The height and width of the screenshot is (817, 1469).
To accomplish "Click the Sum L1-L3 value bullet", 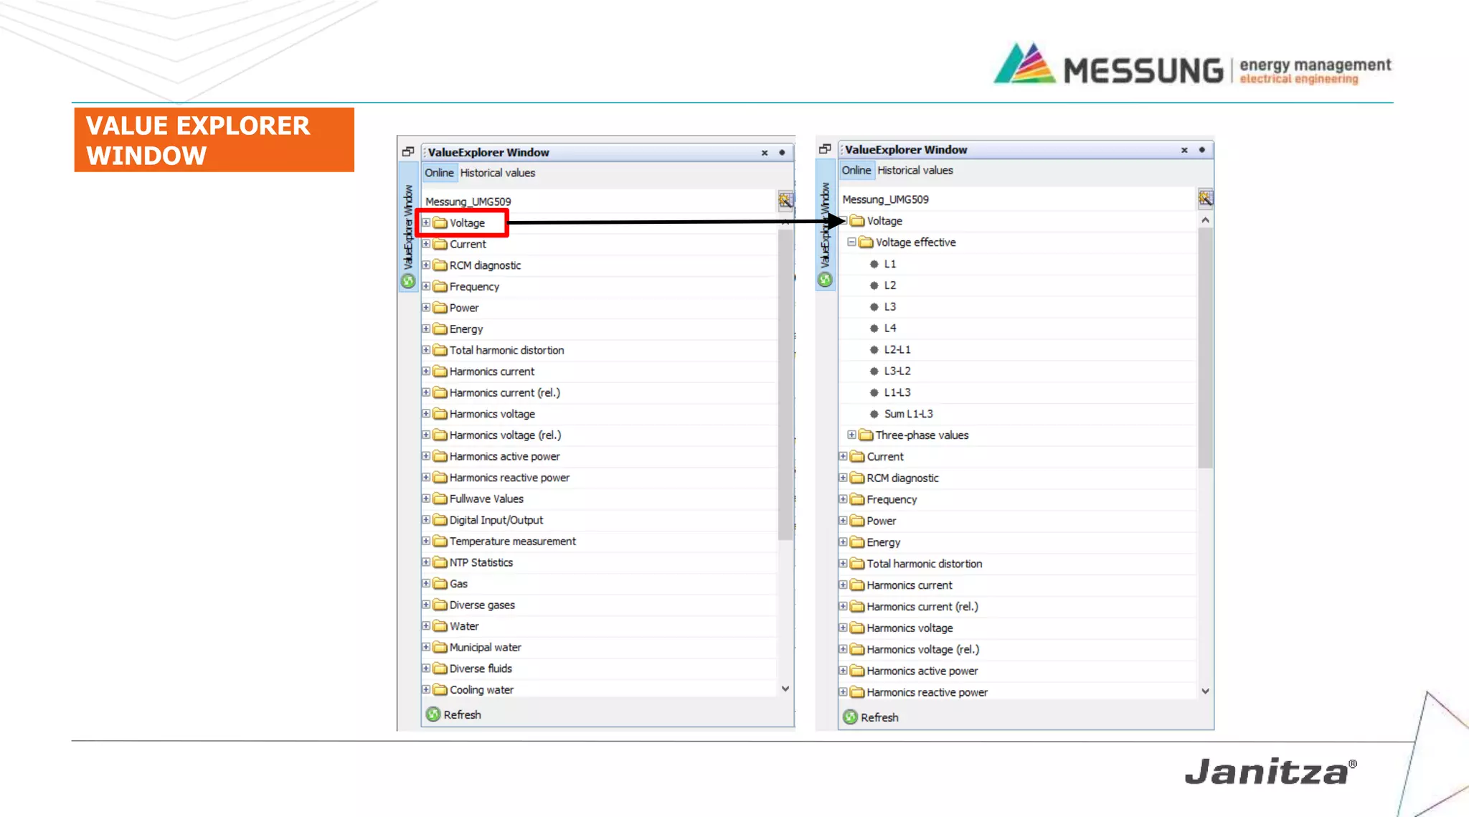I will [874, 414].
